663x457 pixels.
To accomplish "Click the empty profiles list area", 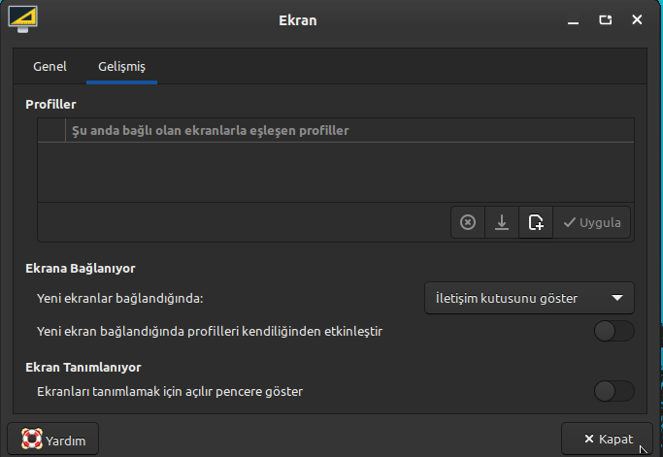I will pos(335,172).
